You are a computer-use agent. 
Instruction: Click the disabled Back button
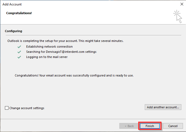tap(129, 126)
